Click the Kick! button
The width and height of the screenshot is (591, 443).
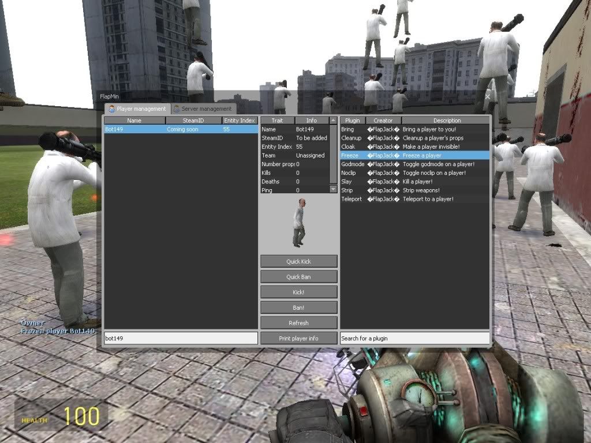tap(299, 292)
